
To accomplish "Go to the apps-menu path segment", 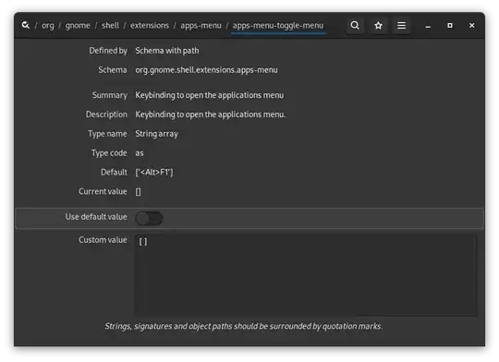I will pyautogui.click(x=201, y=26).
